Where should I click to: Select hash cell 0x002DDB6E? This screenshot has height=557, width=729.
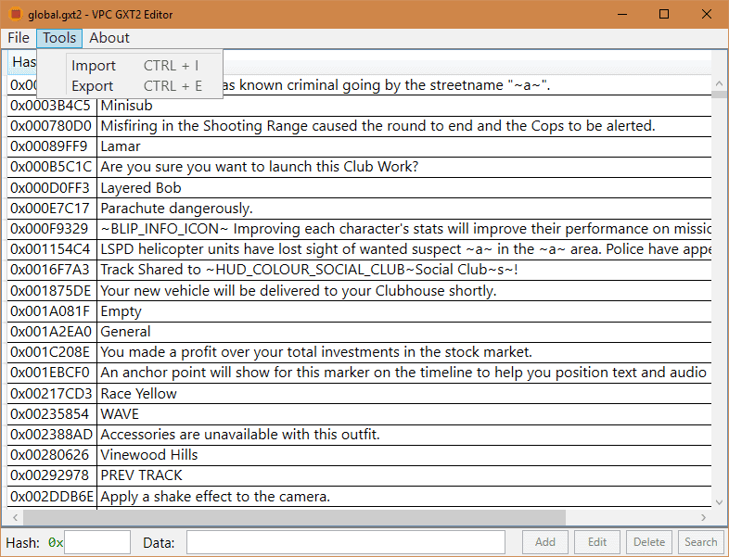(x=52, y=497)
